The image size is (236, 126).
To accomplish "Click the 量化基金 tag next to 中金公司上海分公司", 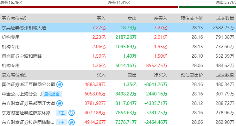I will (52, 94).
